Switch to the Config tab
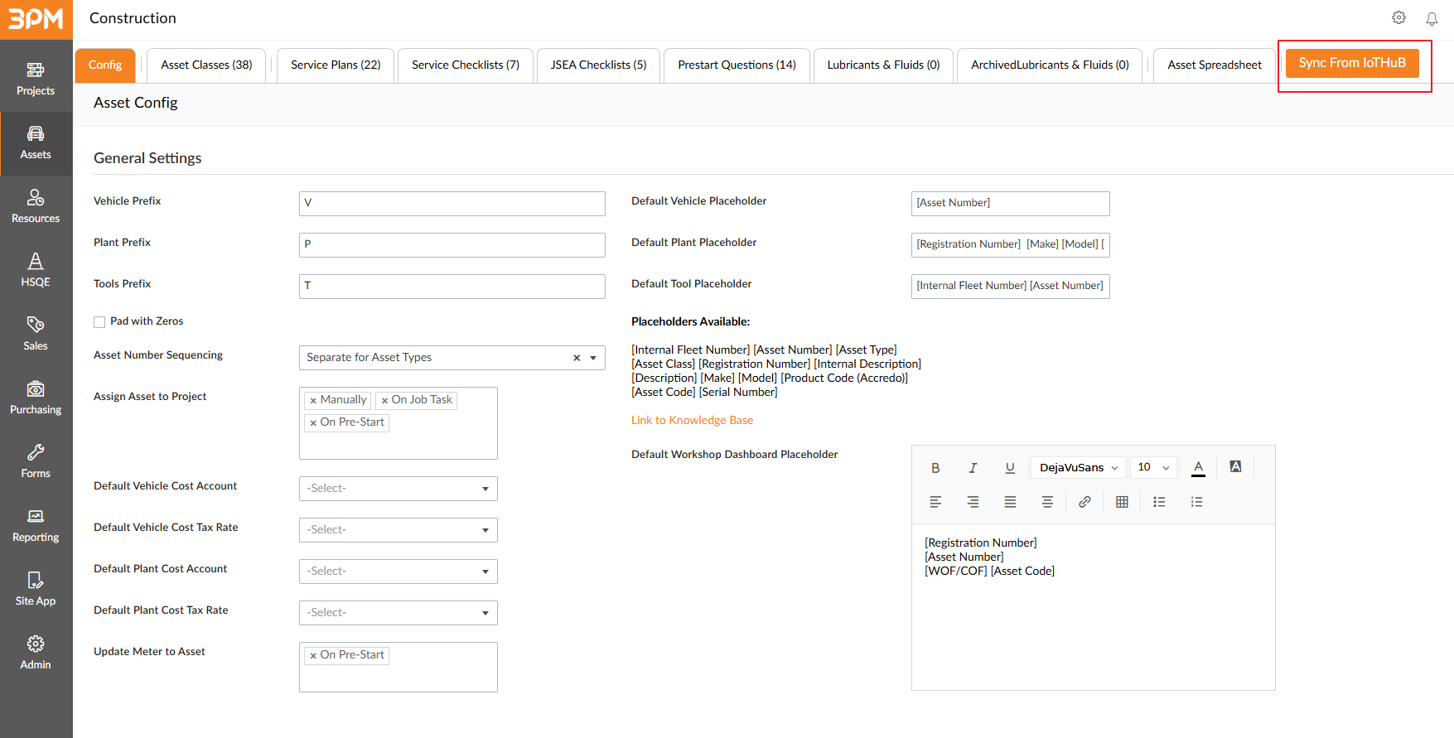 coord(105,65)
